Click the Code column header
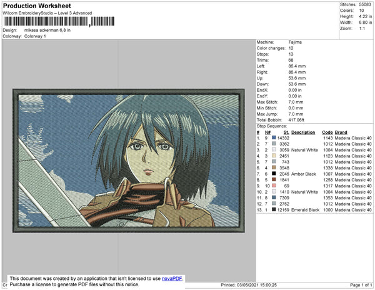This screenshot has height=290, width=375. tap(327, 132)
